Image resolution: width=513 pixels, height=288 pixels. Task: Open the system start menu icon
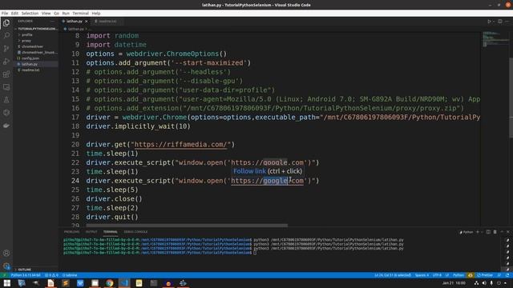pos(6,283)
